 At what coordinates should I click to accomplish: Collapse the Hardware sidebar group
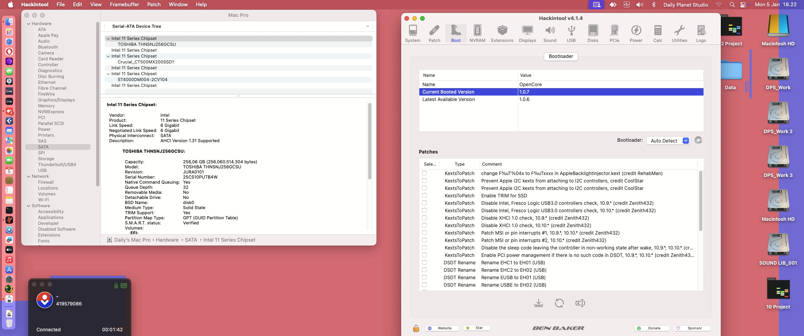pyautogui.click(x=29, y=23)
